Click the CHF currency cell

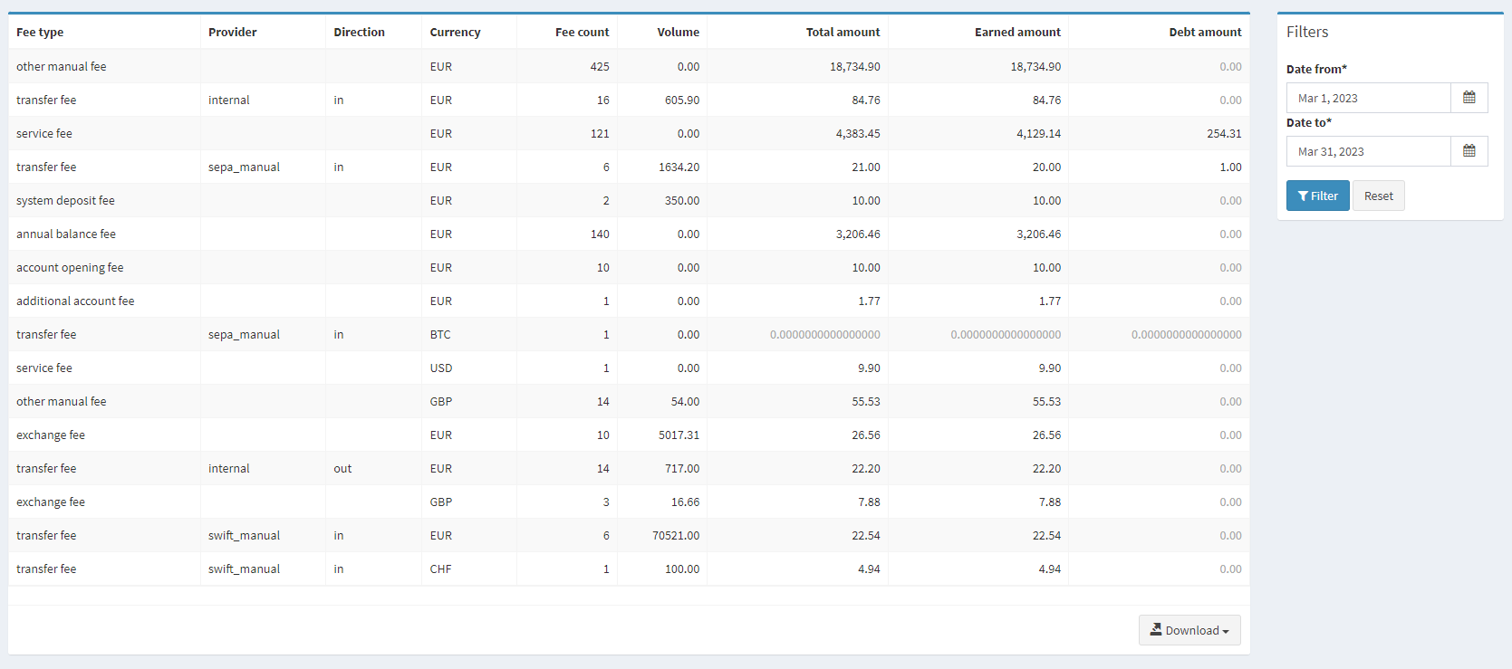coord(440,569)
